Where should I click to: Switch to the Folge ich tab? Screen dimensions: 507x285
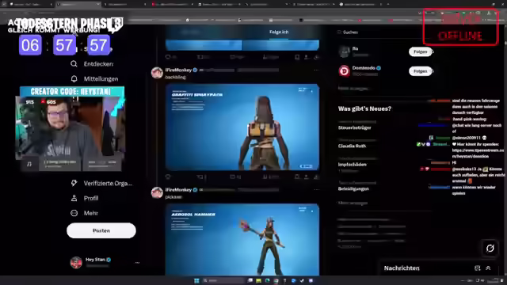coord(279,32)
